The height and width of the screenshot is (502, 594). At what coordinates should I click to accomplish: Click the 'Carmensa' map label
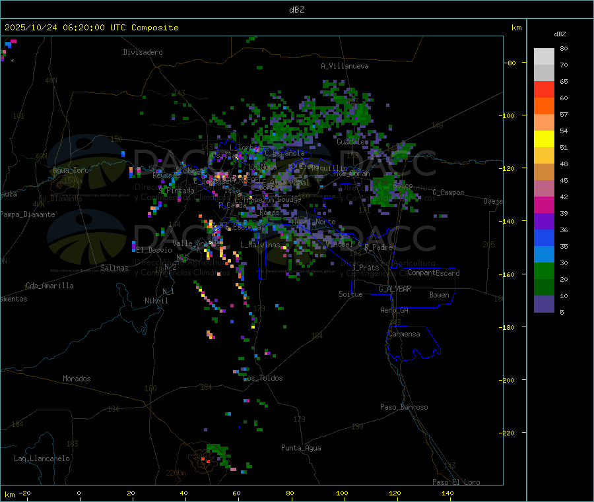coord(404,334)
